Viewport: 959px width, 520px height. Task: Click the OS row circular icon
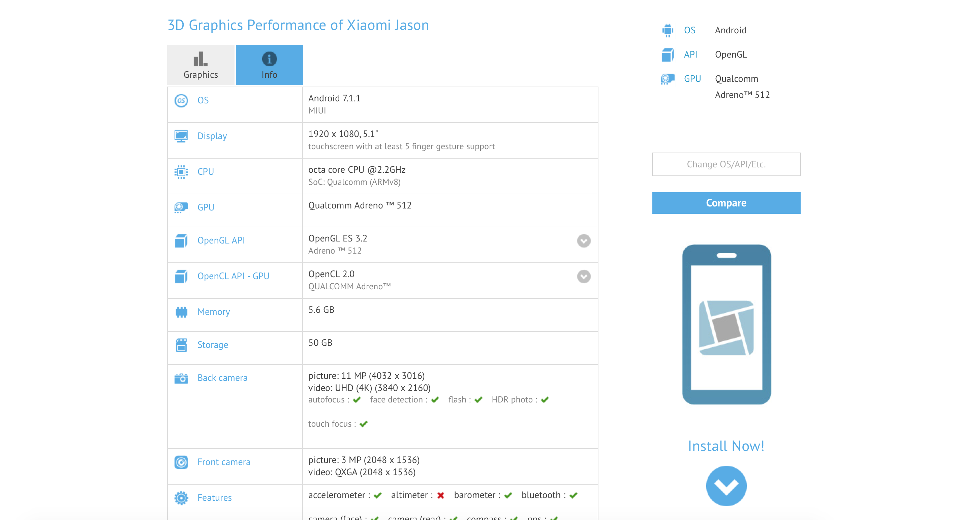[181, 100]
